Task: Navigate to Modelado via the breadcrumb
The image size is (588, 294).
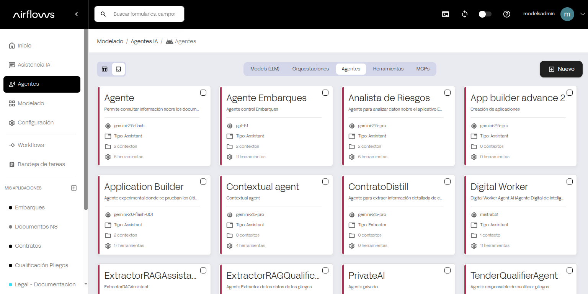Action: 110,41
